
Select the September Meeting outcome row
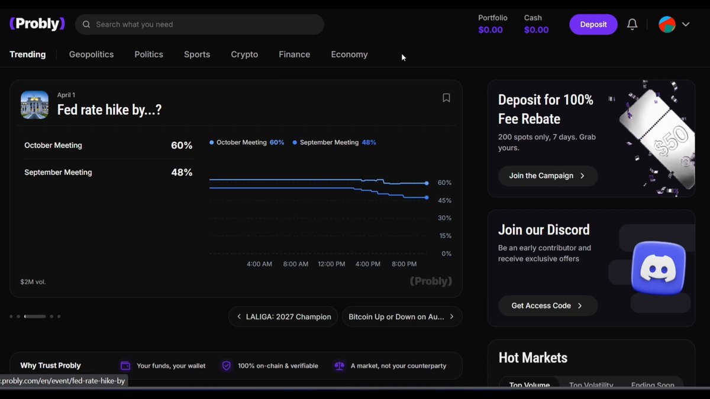[108, 173]
